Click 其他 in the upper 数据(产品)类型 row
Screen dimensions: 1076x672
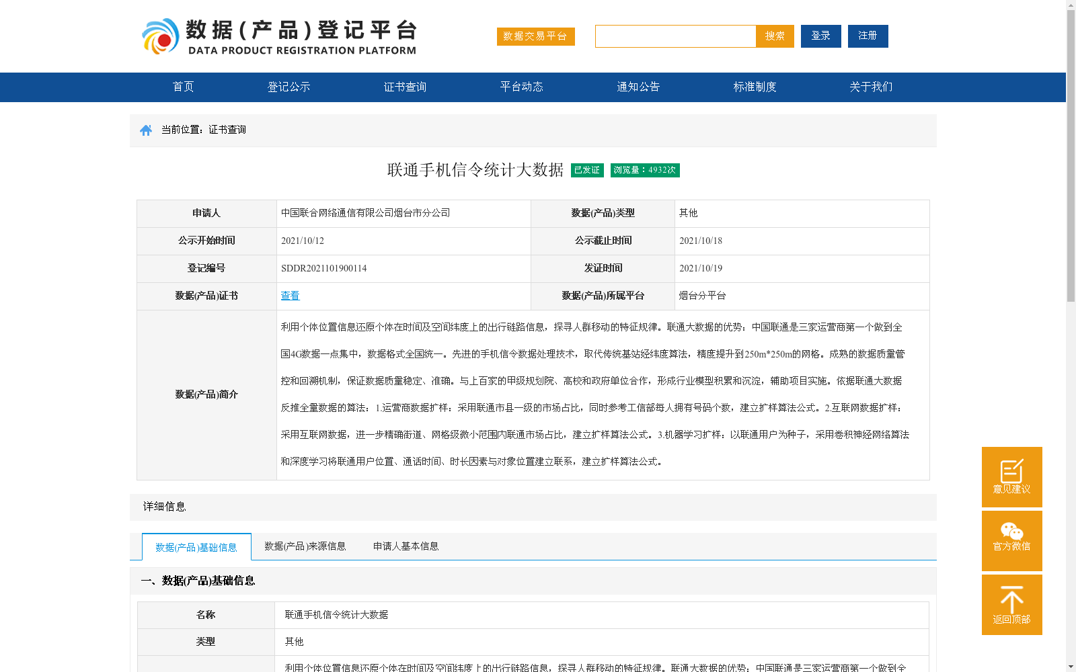(688, 213)
